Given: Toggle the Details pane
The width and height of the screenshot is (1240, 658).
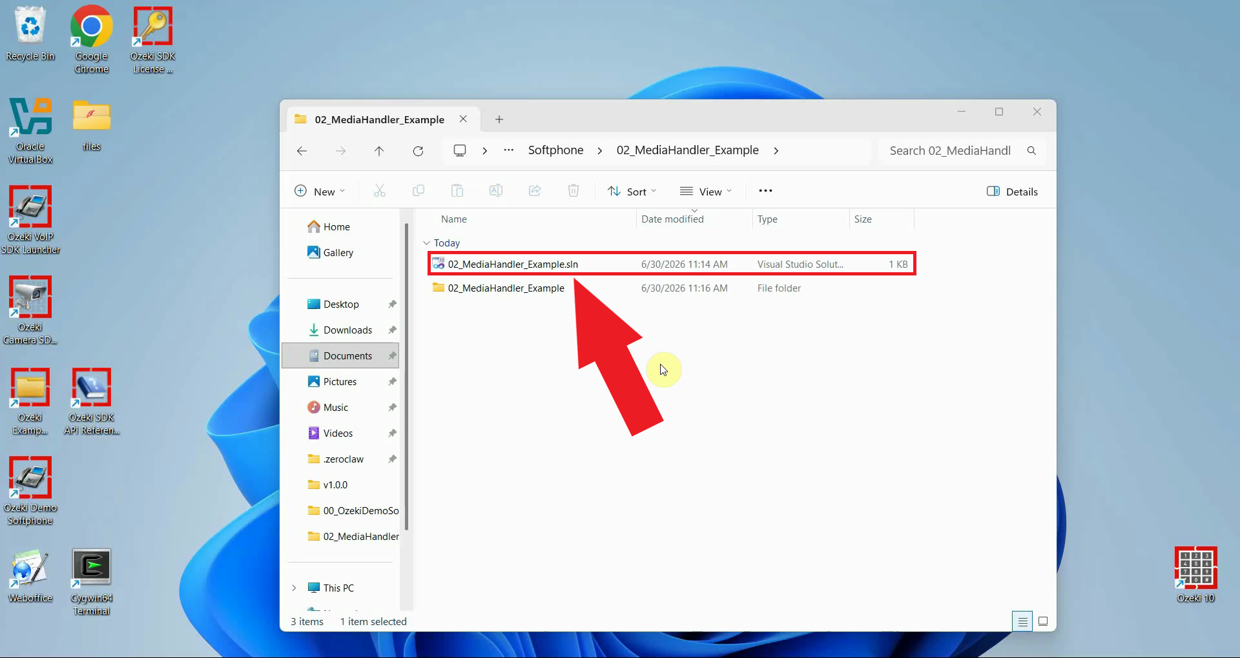Looking at the screenshot, I should tap(1012, 192).
